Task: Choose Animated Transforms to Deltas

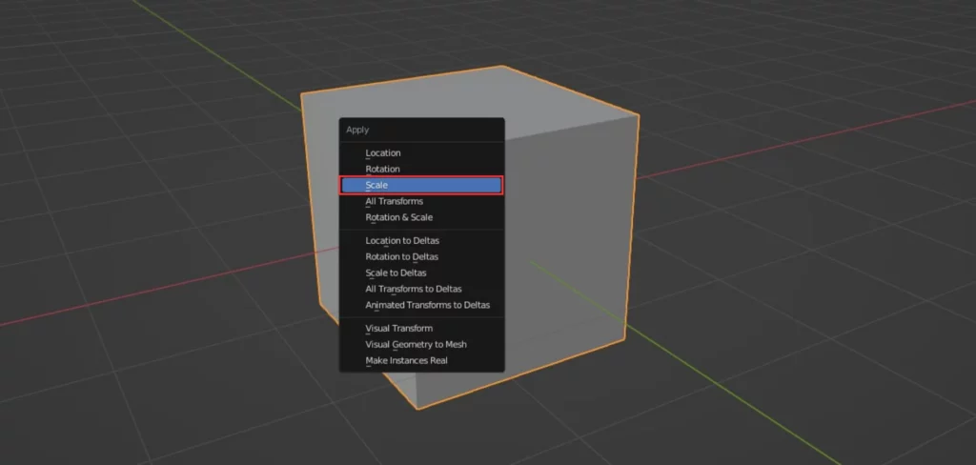Action: click(421, 306)
